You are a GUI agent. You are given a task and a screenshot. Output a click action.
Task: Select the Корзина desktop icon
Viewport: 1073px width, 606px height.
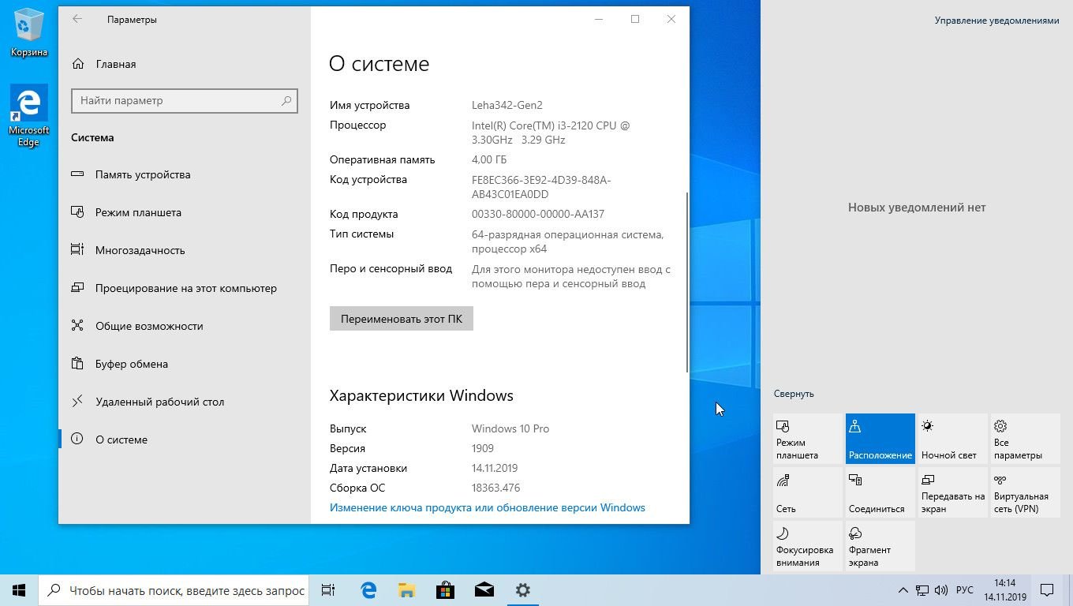[x=29, y=33]
